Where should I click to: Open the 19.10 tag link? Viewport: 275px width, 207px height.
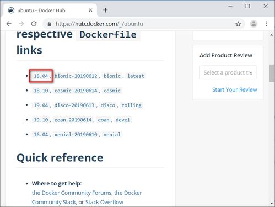(41, 120)
